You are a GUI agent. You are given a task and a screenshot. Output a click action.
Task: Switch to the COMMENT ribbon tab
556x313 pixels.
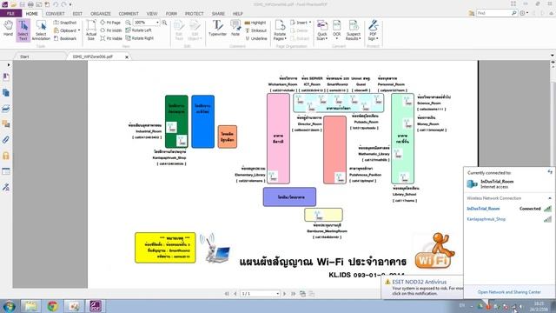tap(129, 14)
